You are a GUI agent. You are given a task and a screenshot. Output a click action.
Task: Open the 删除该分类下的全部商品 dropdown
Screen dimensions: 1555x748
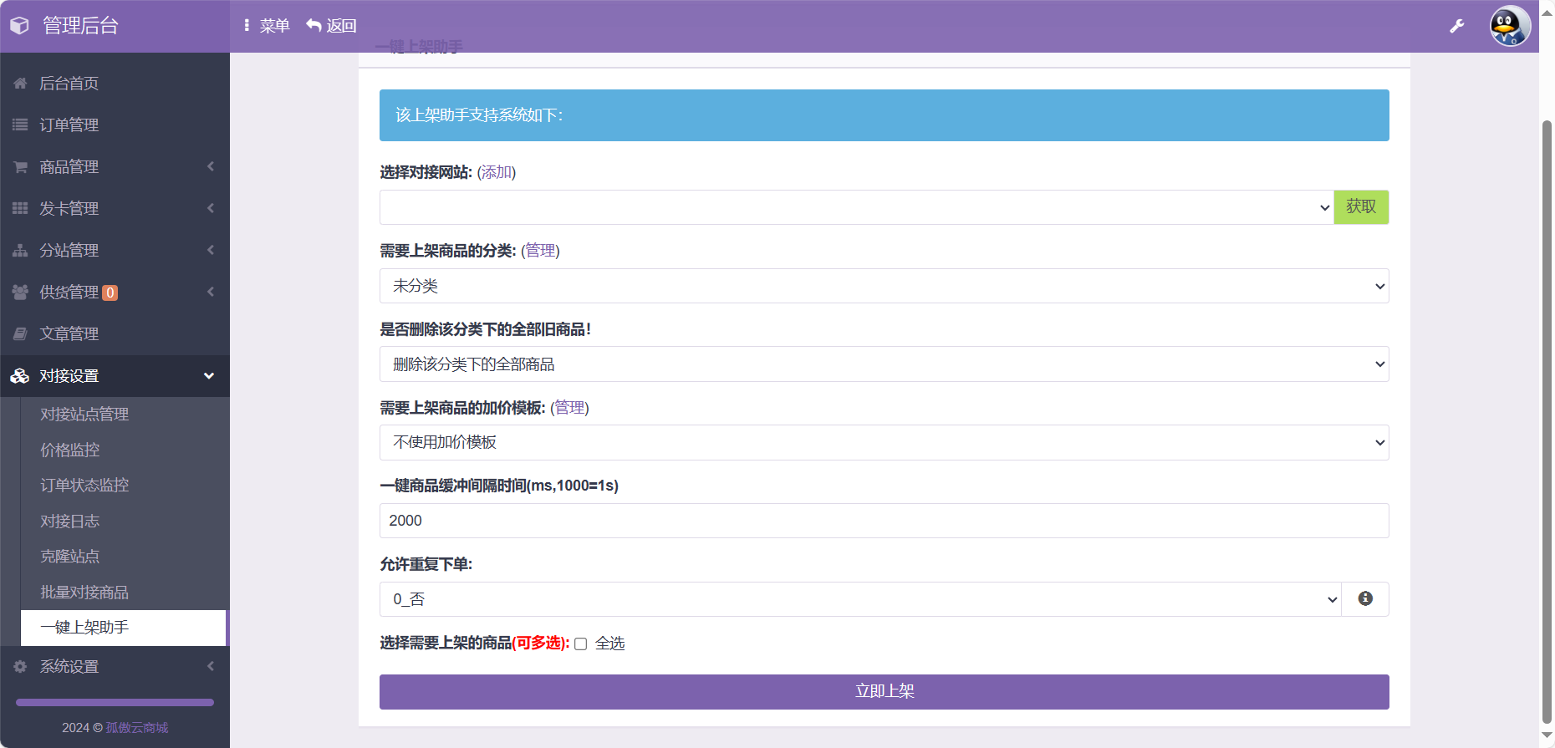[883, 364]
